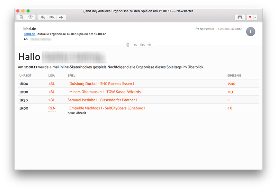Click the sender avatar circle "I"

point(250,32)
